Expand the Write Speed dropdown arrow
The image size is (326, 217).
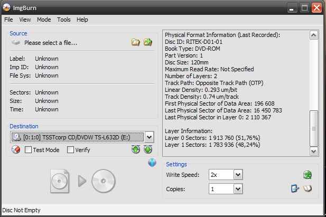click(x=238, y=175)
